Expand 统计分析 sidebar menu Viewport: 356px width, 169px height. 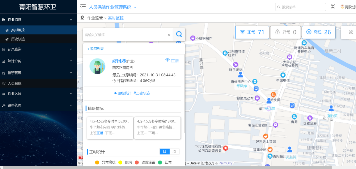point(38,61)
